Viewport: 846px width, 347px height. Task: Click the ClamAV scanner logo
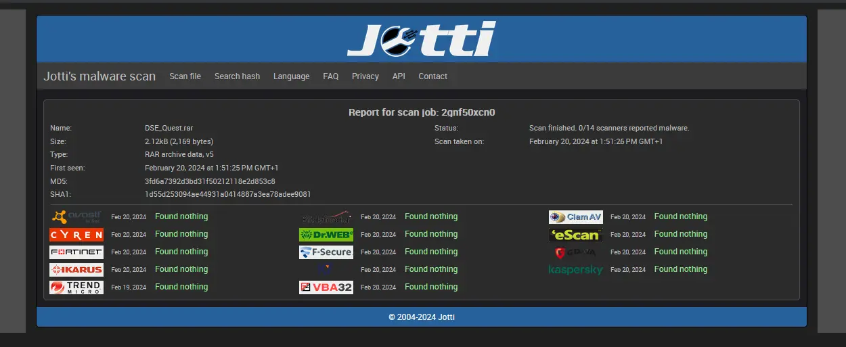[576, 217]
